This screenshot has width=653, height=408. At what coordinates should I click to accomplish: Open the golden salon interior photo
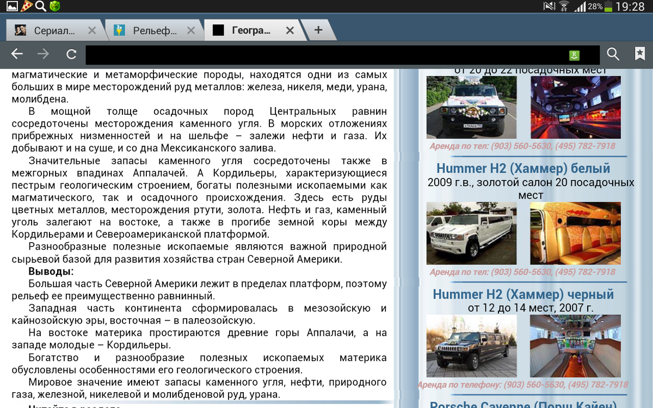(575, 233)
